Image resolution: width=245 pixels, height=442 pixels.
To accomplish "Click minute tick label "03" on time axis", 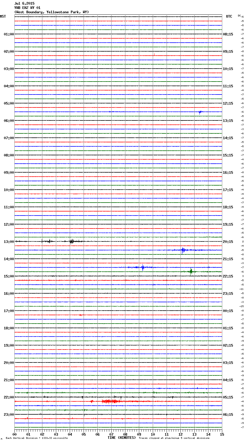I will point(56,434).
